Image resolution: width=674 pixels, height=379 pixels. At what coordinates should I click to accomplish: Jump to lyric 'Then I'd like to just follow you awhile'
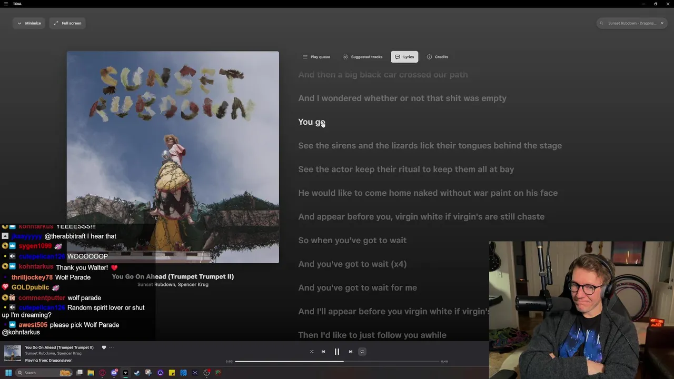[372, 335]
